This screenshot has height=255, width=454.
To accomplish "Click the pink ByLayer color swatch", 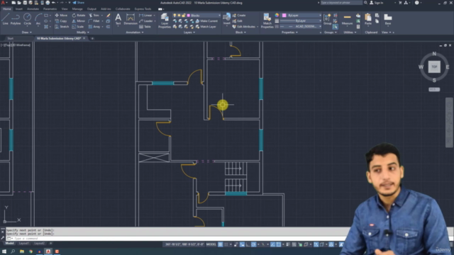I will coord(284,16).
